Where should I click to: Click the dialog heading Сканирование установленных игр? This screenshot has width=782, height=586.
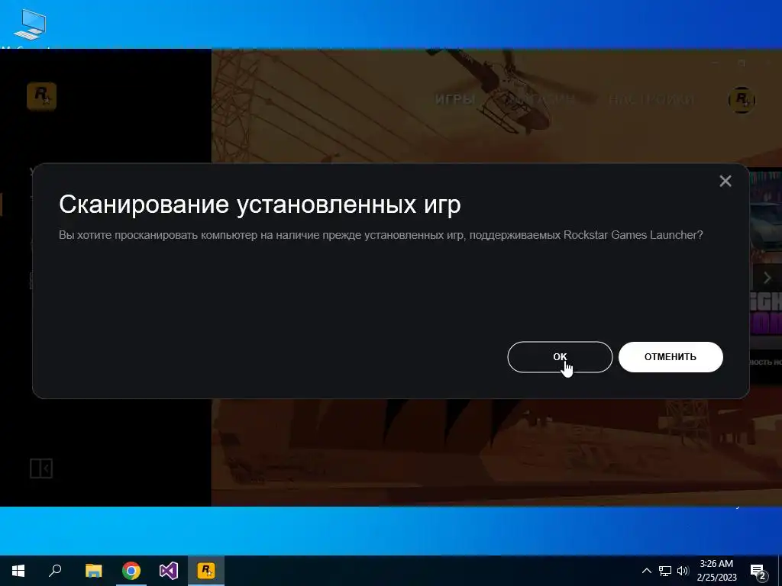pos(260,204)
